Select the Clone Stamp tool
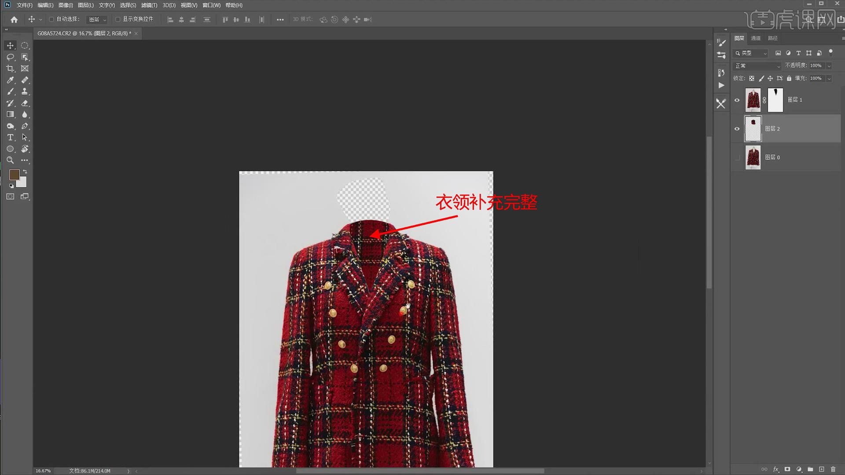 25,91
